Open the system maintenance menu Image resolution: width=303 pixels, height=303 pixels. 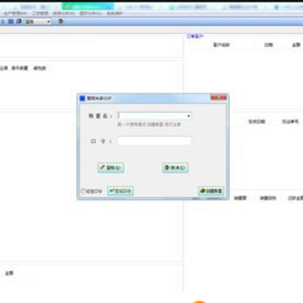114,13
